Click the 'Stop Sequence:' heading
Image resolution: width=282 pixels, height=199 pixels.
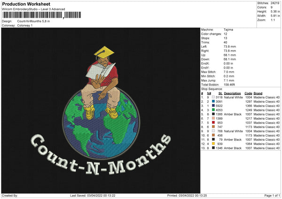211,89
